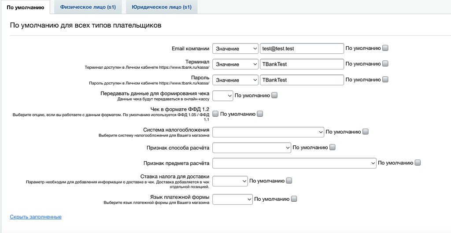Open the Email компании type dropdown
Viewport: 451px width, 233px height.
point(235,48)
